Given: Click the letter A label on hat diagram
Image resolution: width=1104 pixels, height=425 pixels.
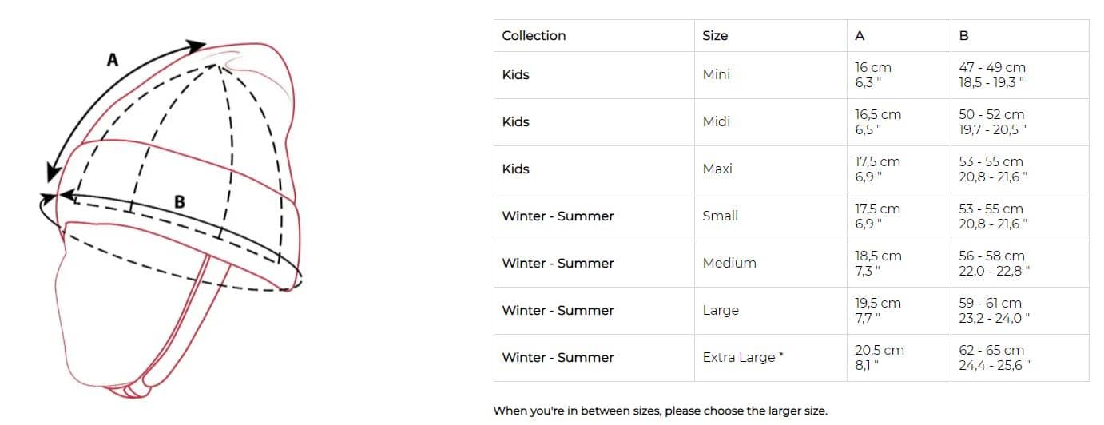Looking at the screenshot, I should click(113, 59).
